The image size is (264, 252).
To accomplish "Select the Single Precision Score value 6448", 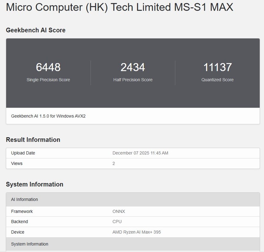I will (x=48, y=67).
